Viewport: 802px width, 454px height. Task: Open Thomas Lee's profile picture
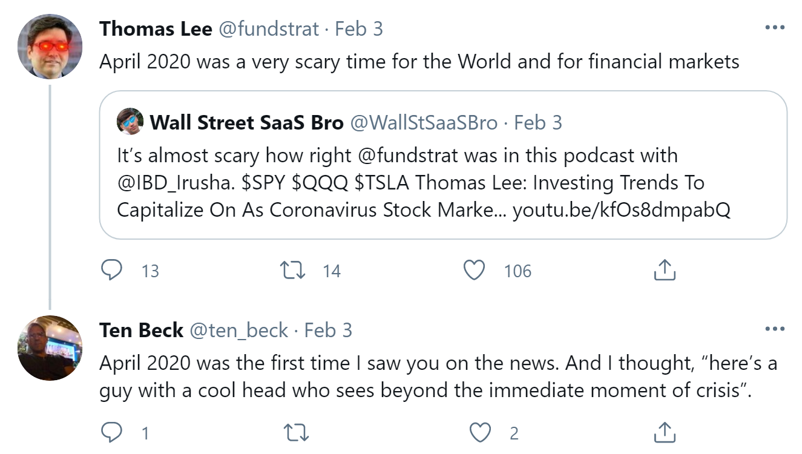click(x=50, y=47)
